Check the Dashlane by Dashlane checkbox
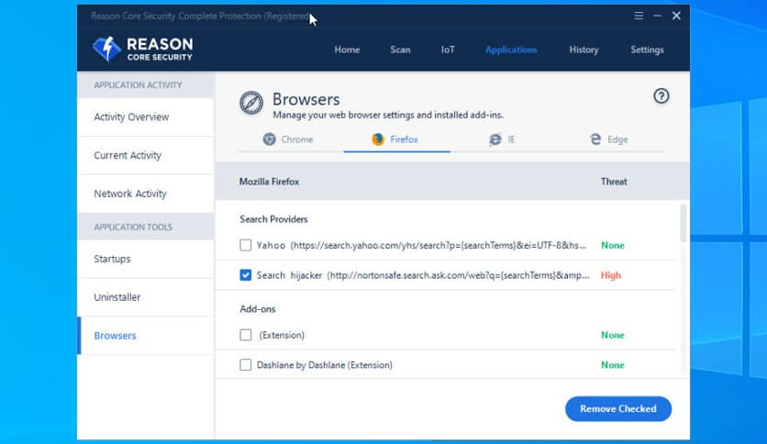The image size is (767, 444). click(246, 365)
